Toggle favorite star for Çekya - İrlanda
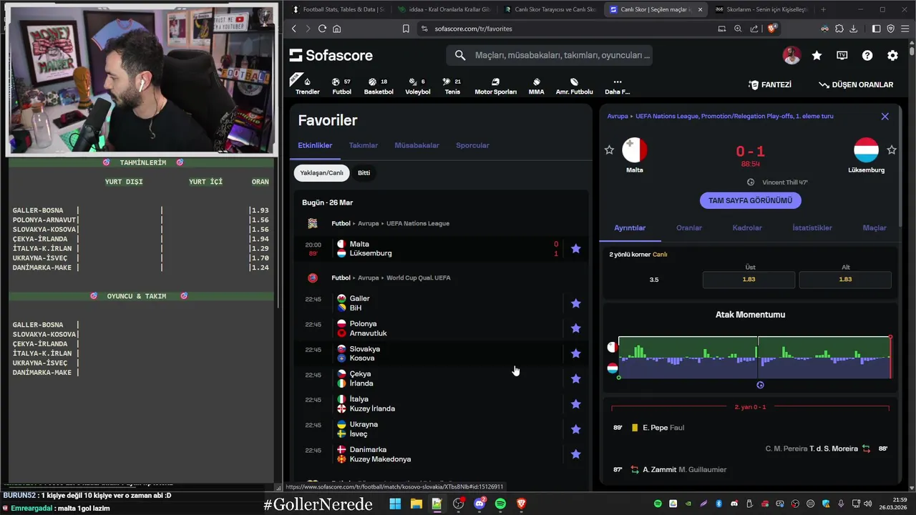The width and height of the screenshot is (916, 515). [575, 378]
